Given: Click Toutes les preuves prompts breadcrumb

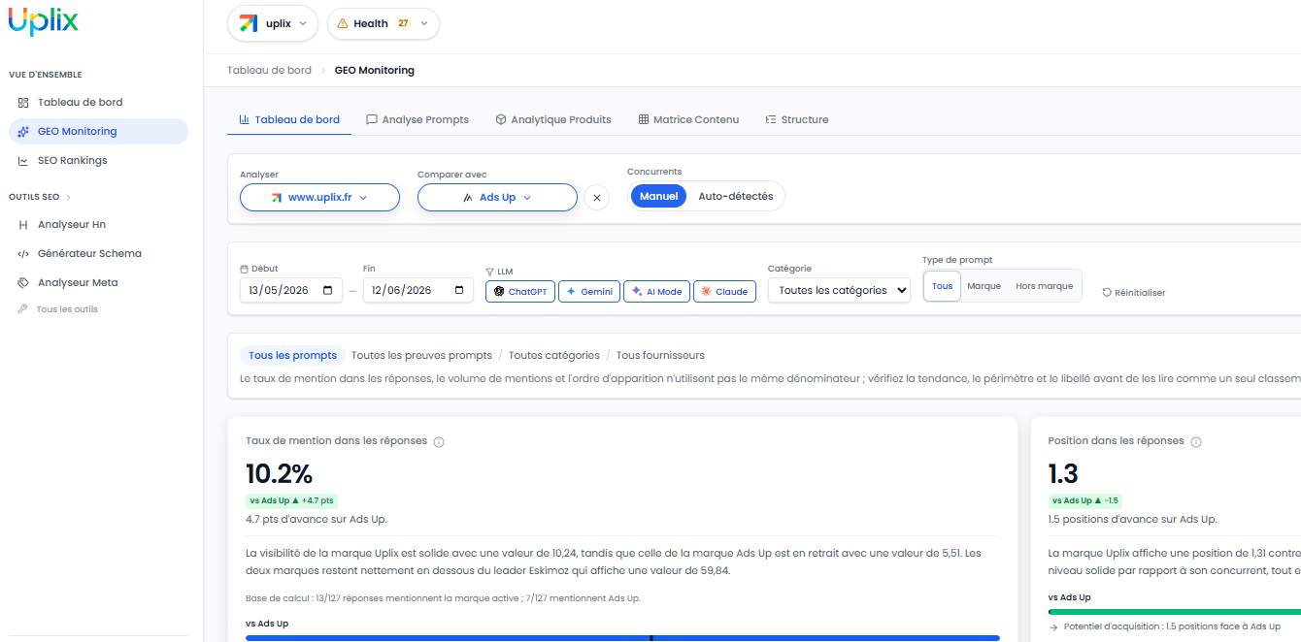Looking at the screenshot, I should pos(421,355).
